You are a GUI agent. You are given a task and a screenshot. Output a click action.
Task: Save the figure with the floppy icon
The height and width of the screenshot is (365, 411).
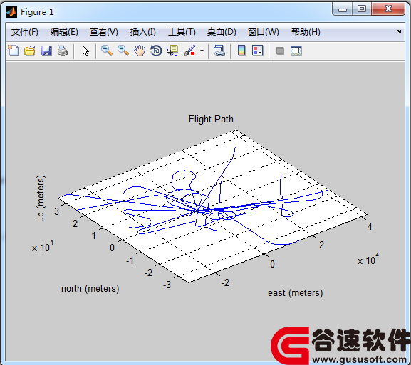46,51
